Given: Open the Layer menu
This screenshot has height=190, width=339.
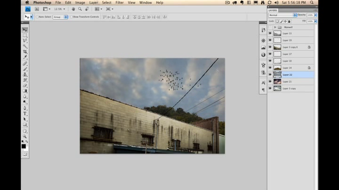Looking at the screenshot, I should pos(93,3).
